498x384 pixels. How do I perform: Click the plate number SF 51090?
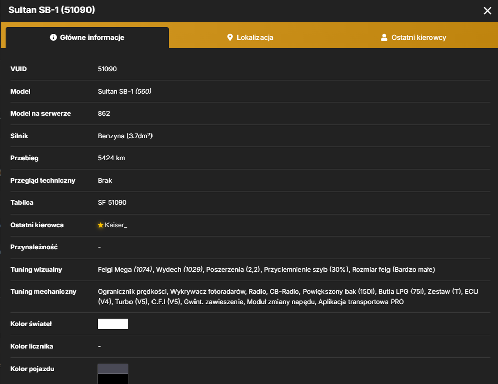[112, 202]
